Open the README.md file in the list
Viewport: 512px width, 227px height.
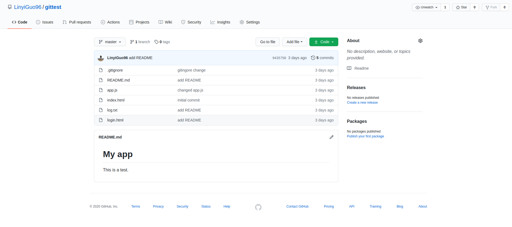118,80
